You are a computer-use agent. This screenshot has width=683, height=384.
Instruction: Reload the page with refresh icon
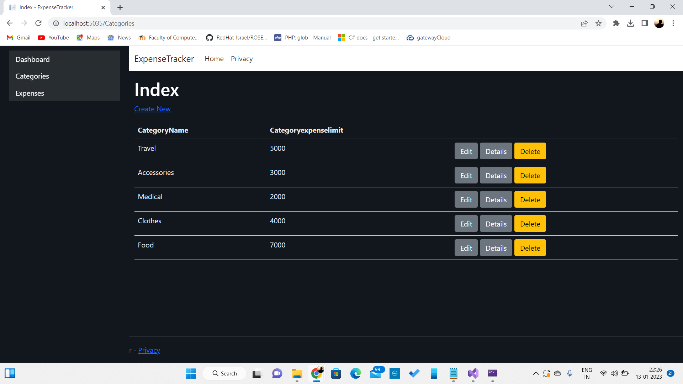(38, 23)
